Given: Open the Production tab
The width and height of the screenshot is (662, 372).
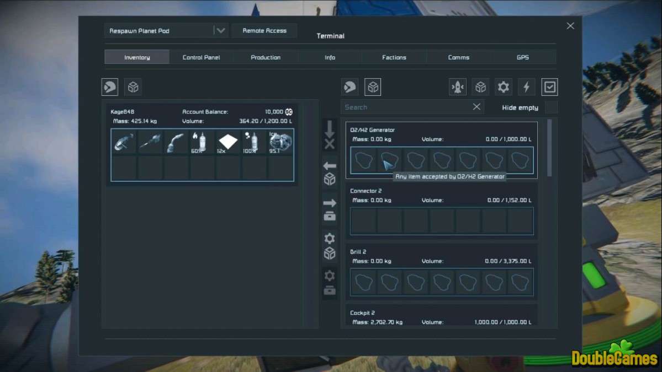Looking at the screenshot, I should [x=266, y=57].
